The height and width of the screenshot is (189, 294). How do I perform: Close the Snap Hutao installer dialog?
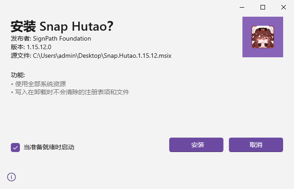tap(284, 7)
